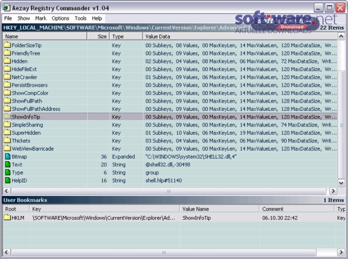Screen dimensions: 348x259
Task: Open the Options menu
Action: point(60,18)
